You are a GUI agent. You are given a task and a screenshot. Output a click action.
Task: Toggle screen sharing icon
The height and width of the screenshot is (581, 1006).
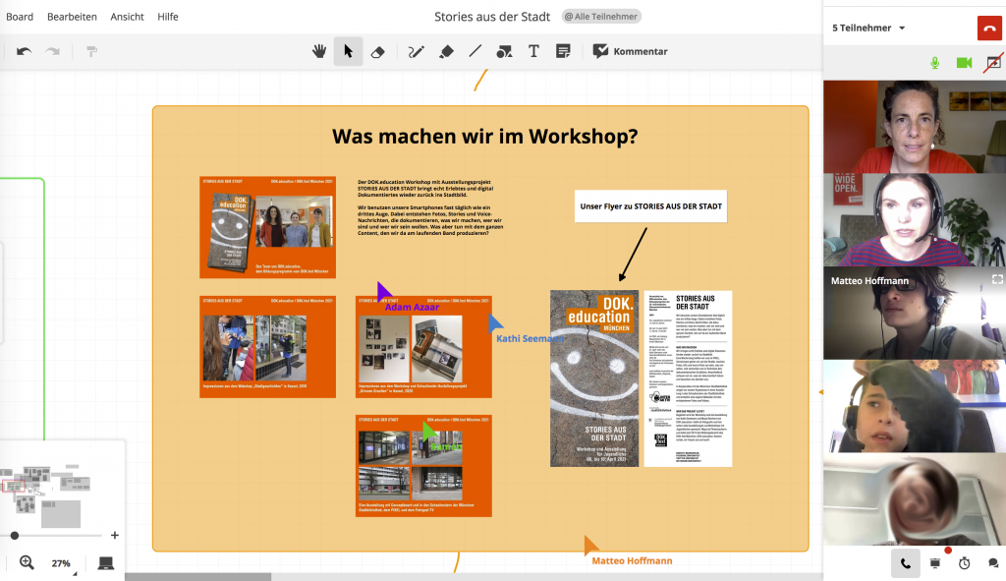point(993,63)
